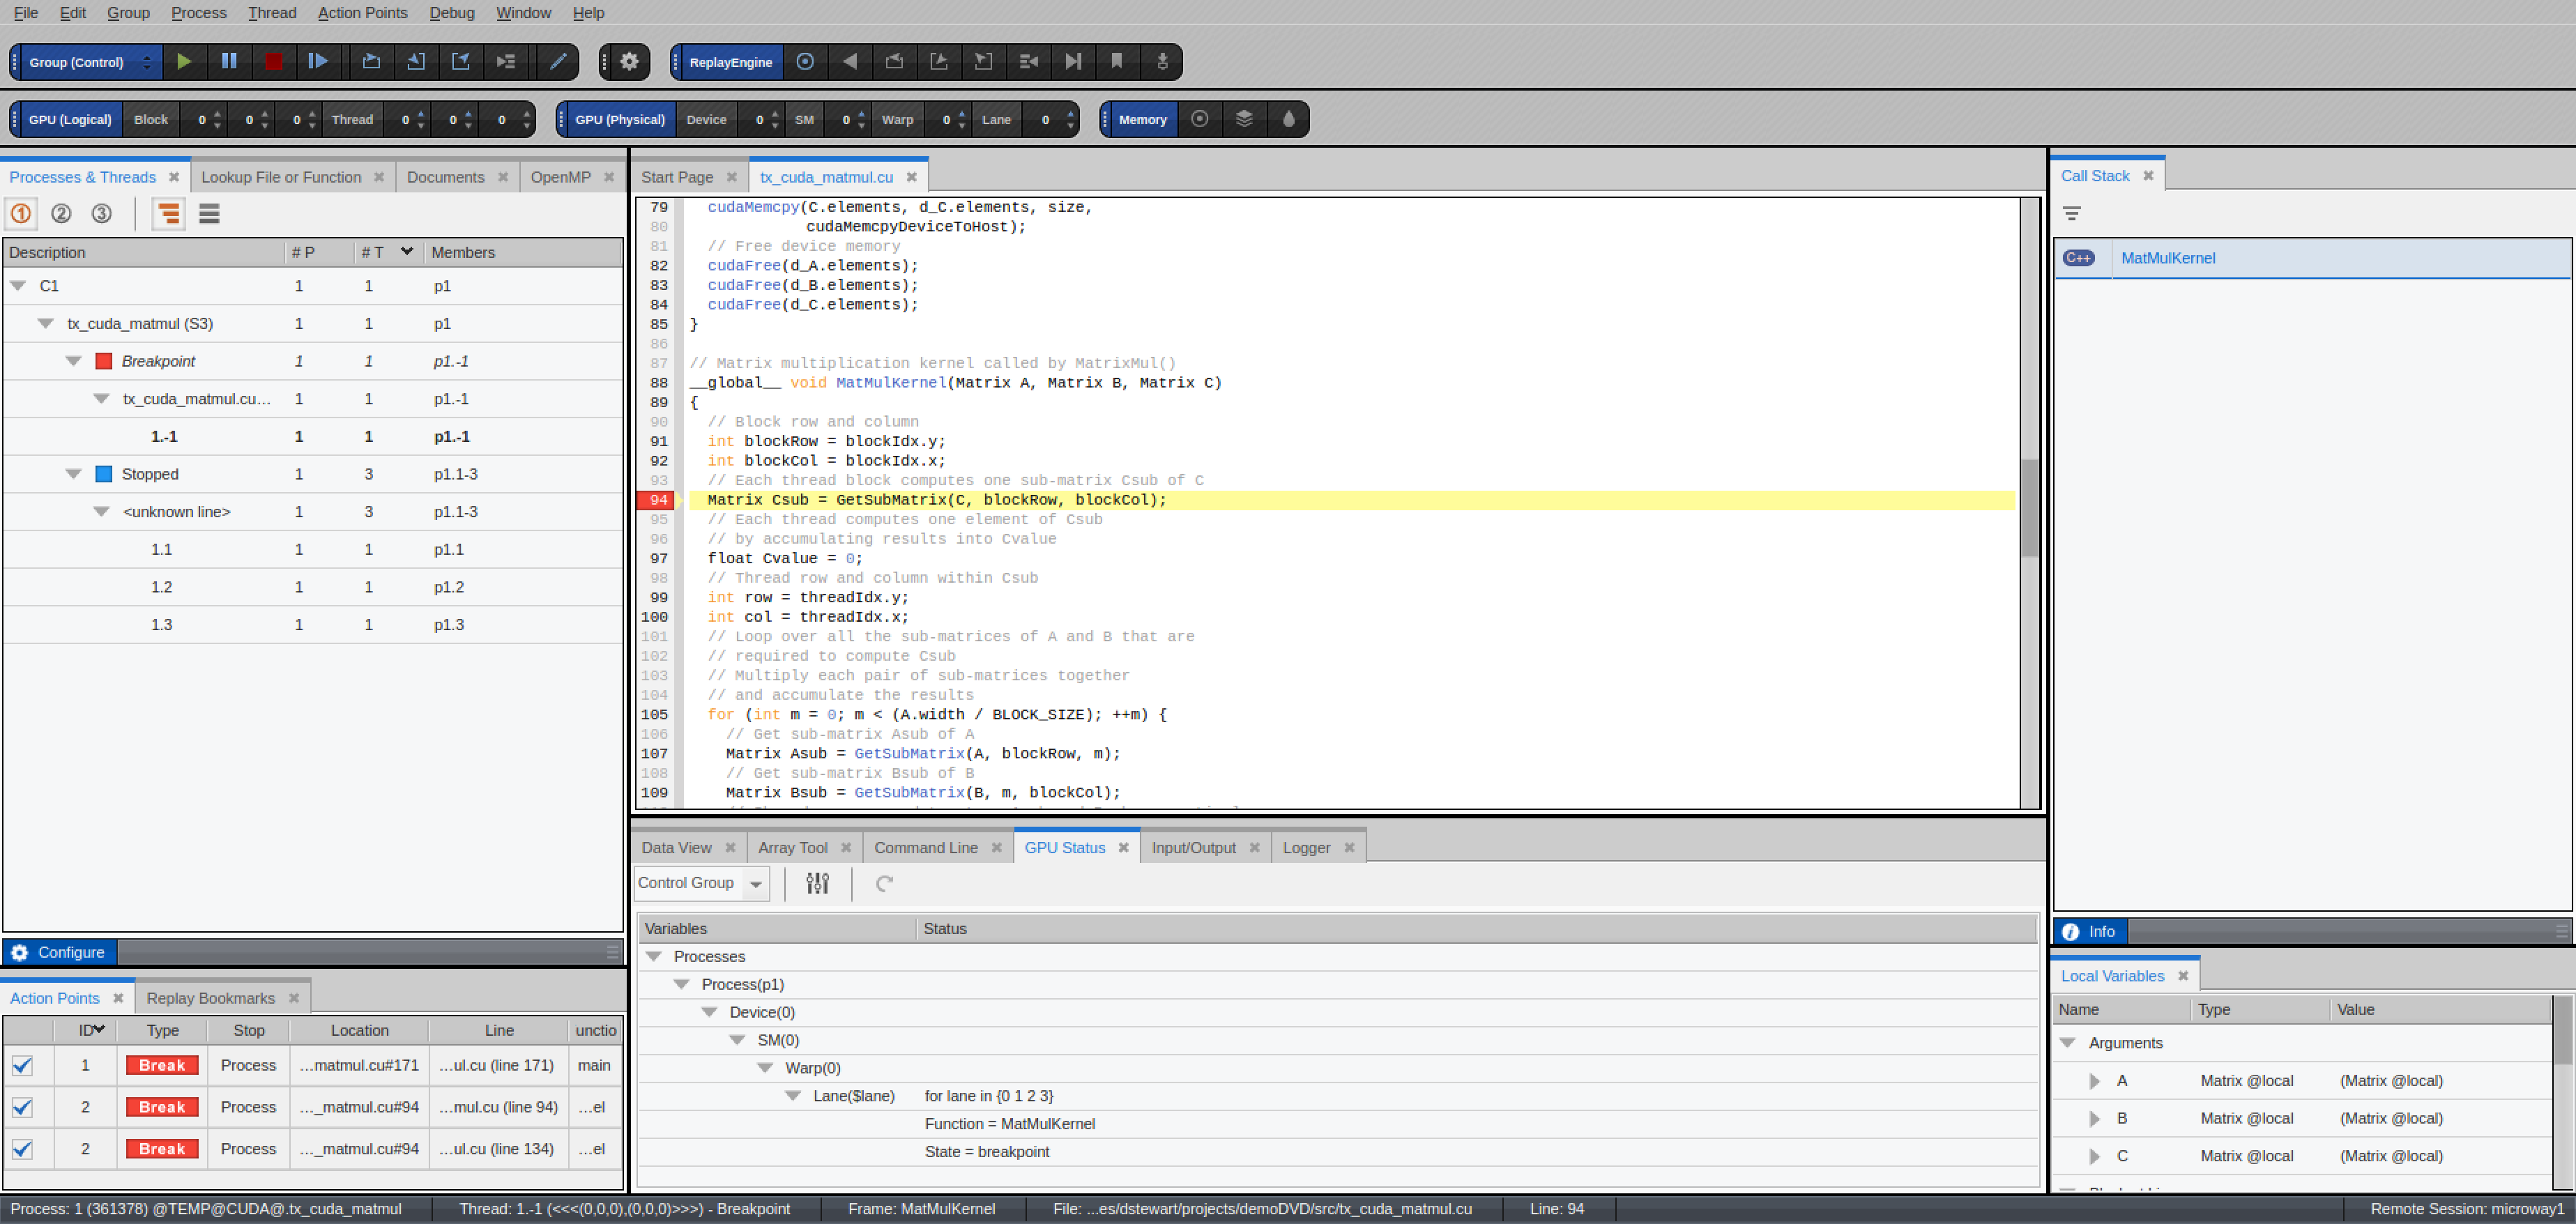Open the Action Points menu
Image resolution: width=2576 pixels, height=1224 pixels.
point(362,12)
